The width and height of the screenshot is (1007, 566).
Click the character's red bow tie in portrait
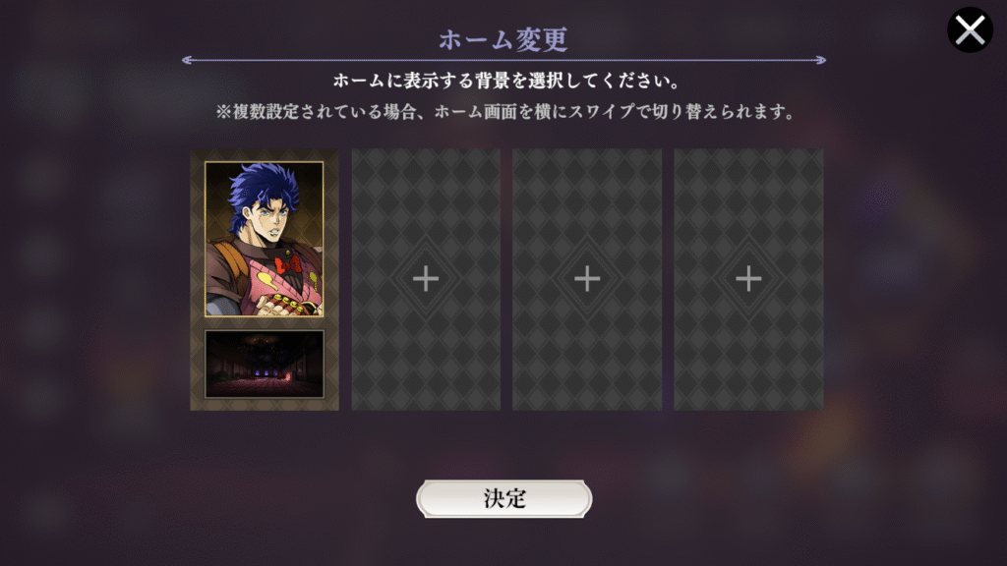tap(288, 265)
